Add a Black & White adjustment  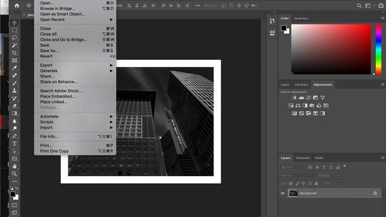tap(305, 105)
